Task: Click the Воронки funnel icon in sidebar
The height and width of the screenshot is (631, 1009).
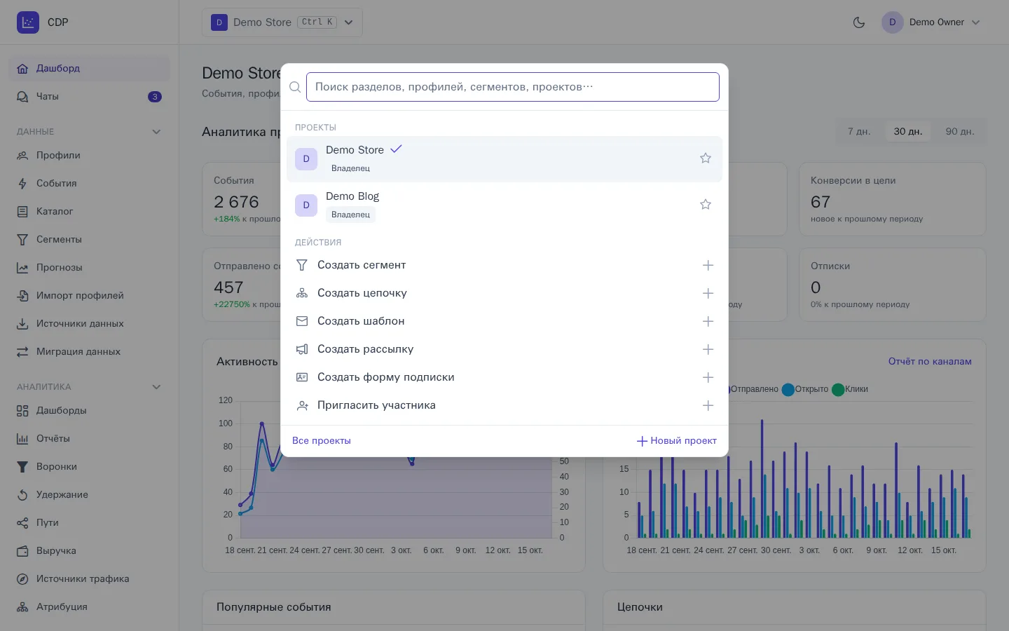Action: coord(22,466)
